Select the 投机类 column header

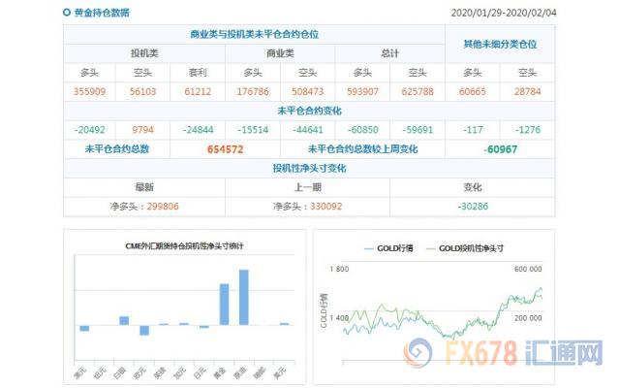pos(144,53)
